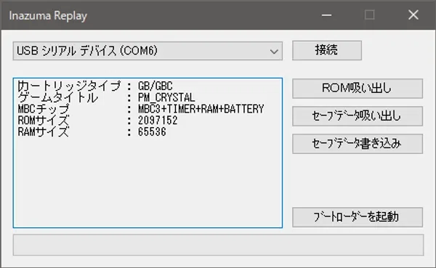Image resolution: width=436 pixels, height=268 pixels.
Task: Click the ROM size value 2097152
Action: click(158, 121)
